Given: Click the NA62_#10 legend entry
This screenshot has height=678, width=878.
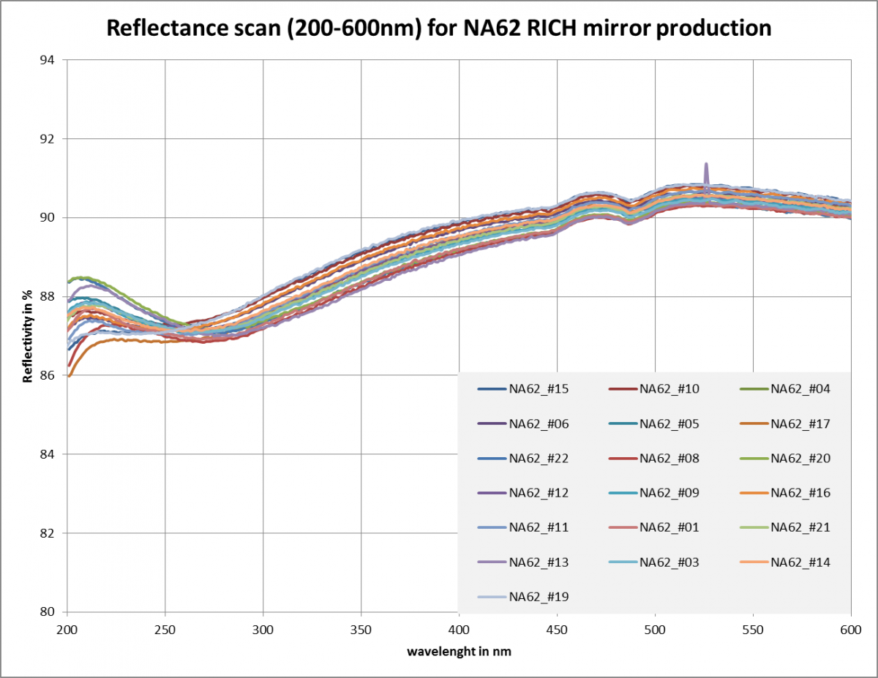Looking at the screenshot, I should click(x=654, y=389).
